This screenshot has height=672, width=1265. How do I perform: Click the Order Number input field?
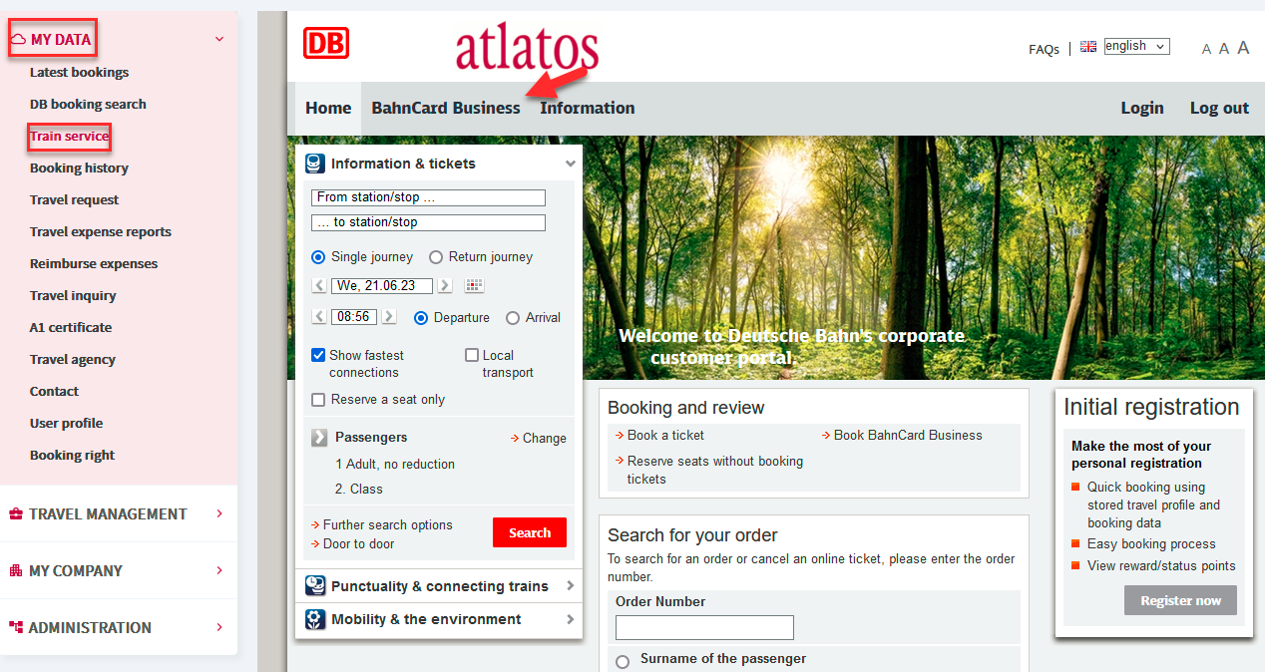tap(704, 627)
